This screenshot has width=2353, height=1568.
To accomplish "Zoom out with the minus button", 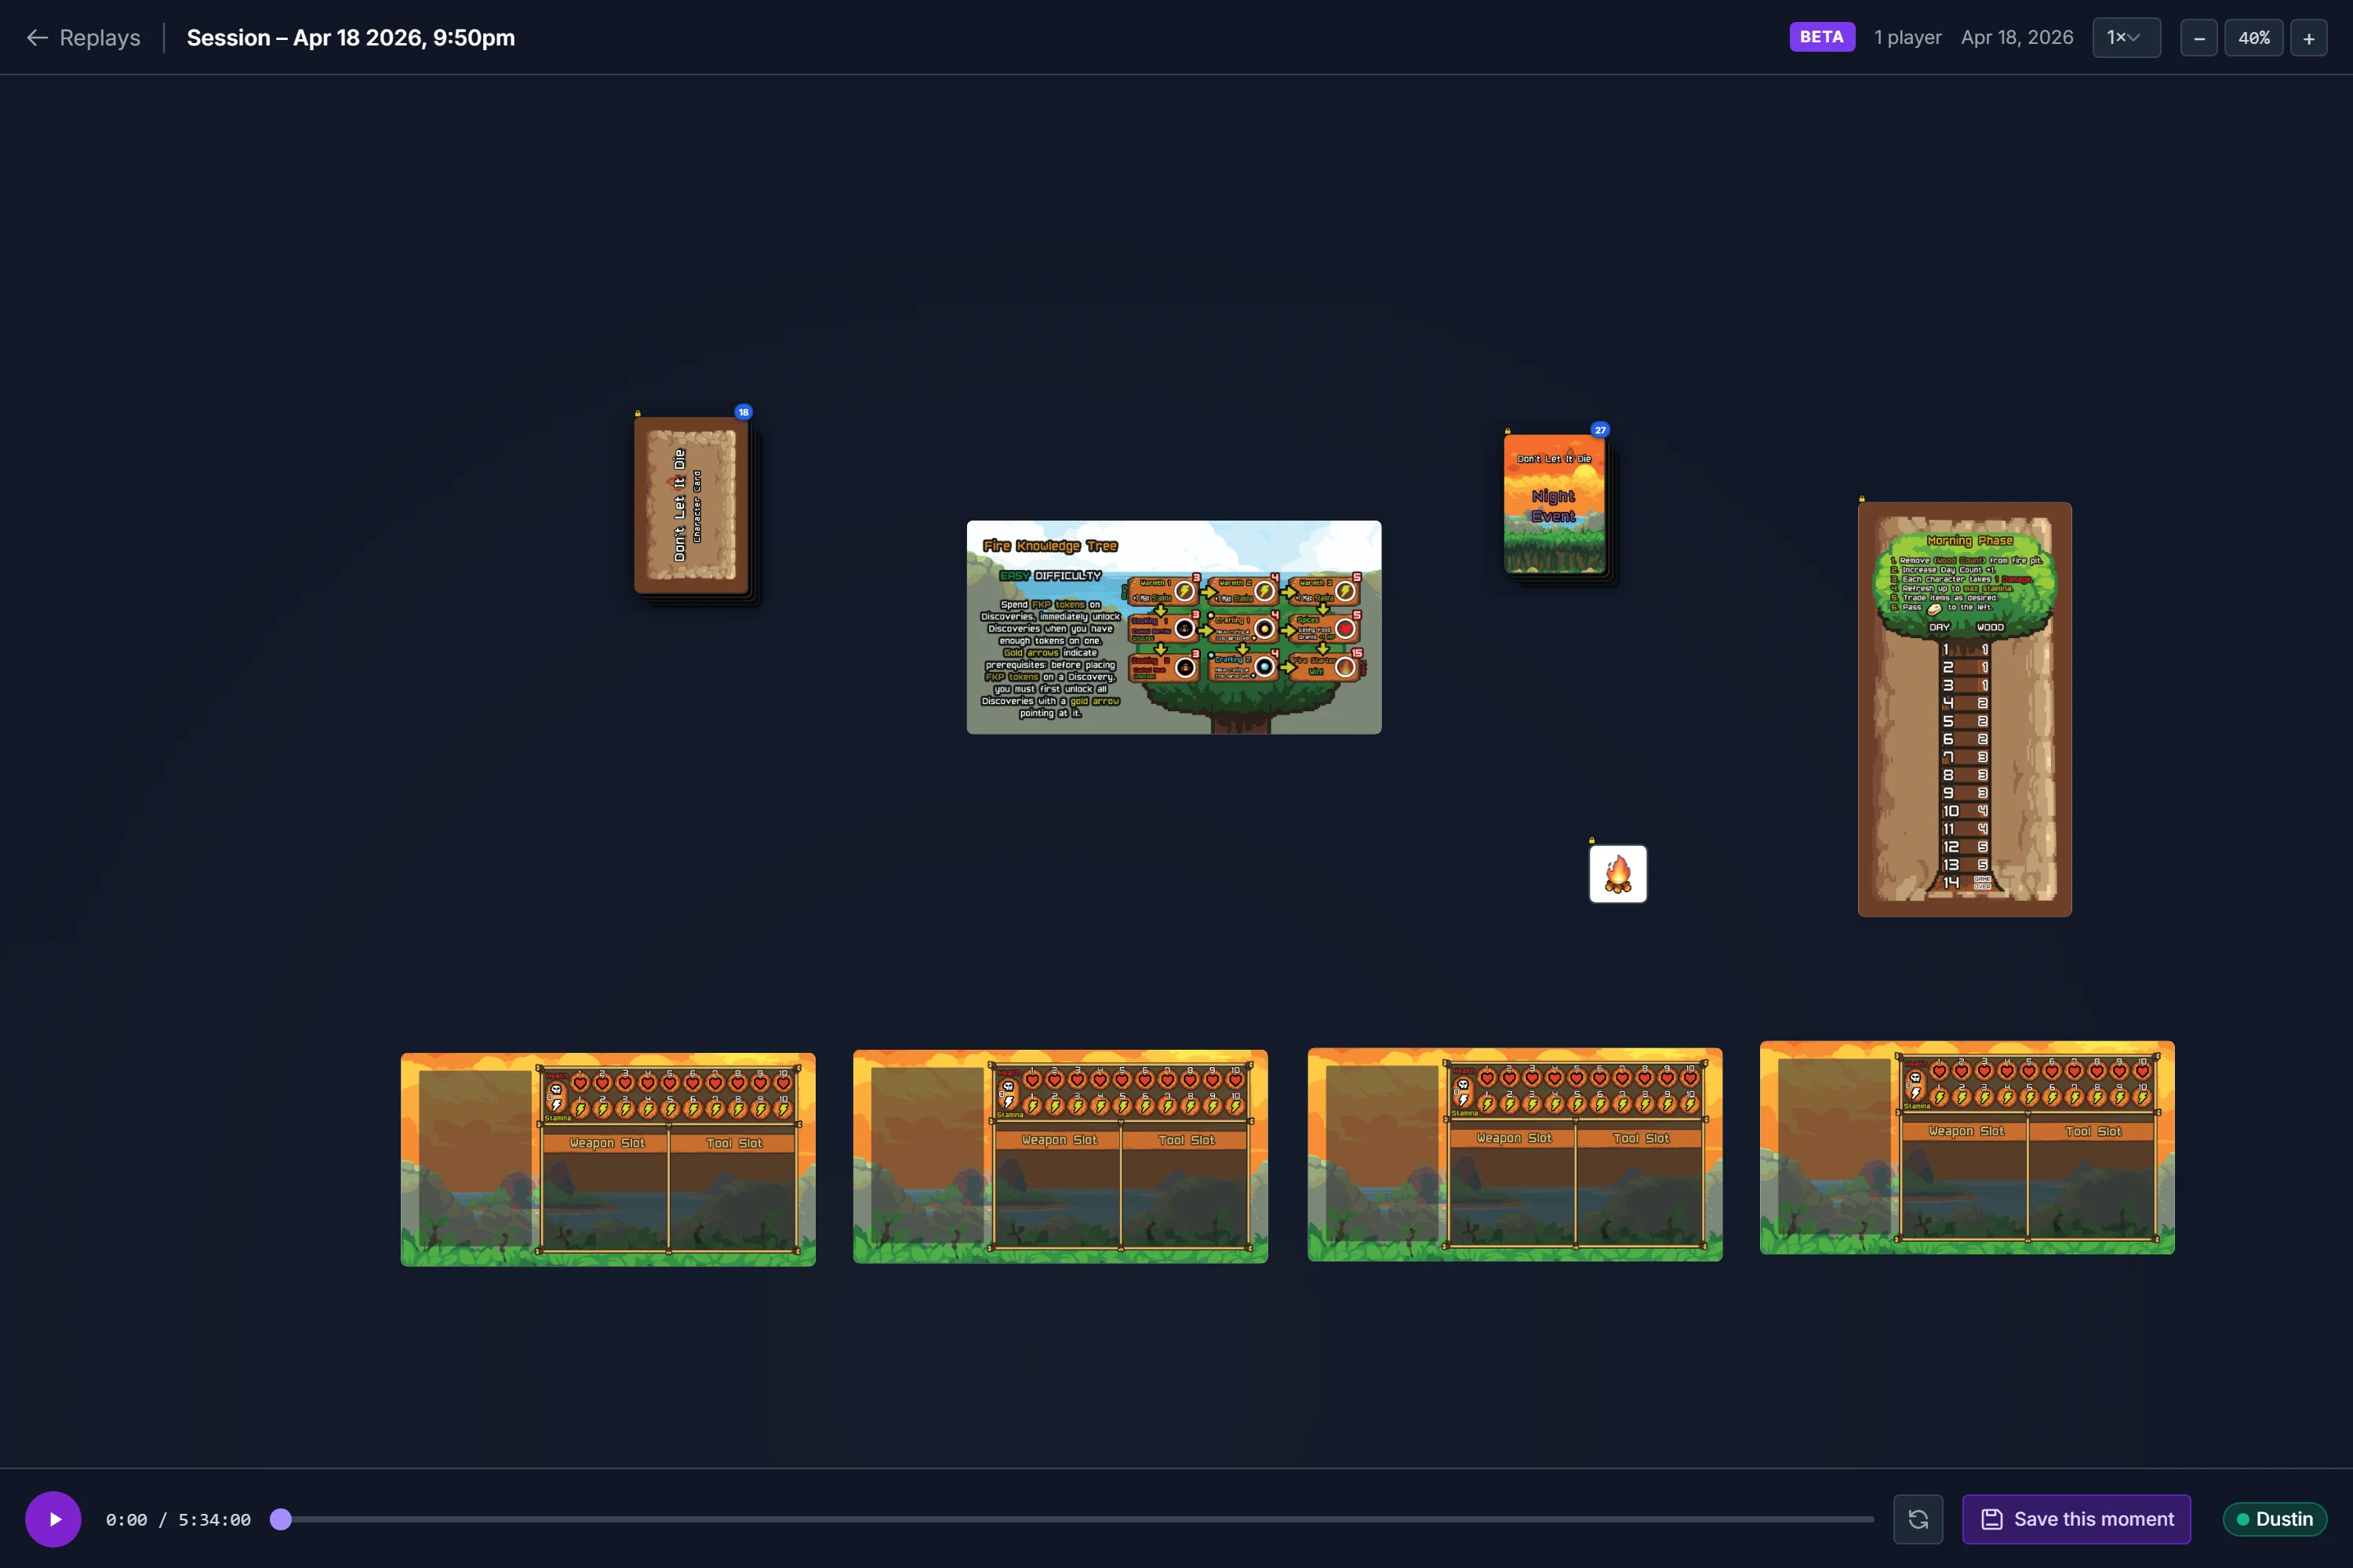I will pyautogui.click(x=2198, y=38).
